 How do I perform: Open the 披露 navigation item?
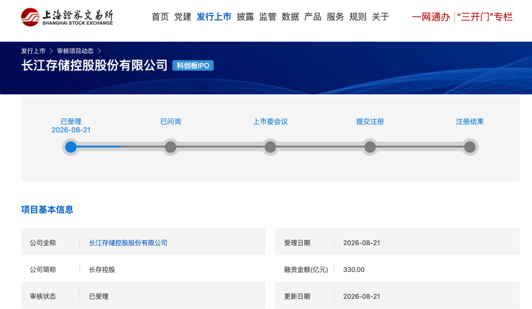coord(245,17)
